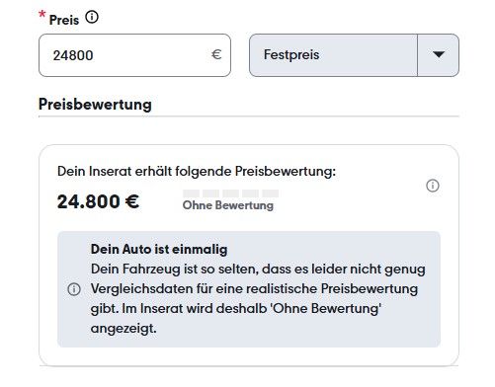Click the first grey rating bar segment
Viewport: 495px width, 387px height.
click(x=192, y=193)
